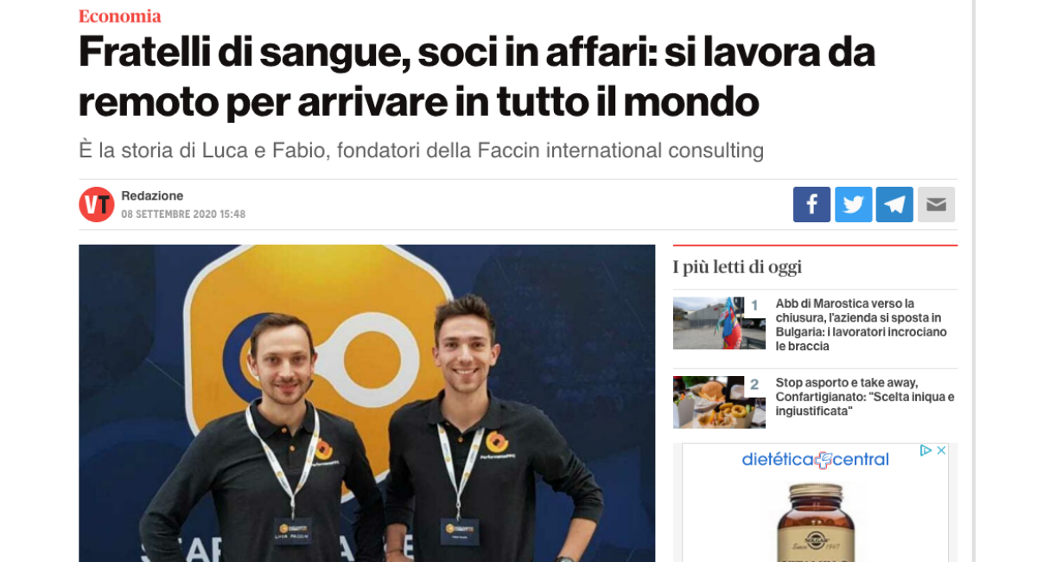1037x562 pixels.
Task: Click the Solgar vitamin bottle in the ad
Action: click(815, 522)
